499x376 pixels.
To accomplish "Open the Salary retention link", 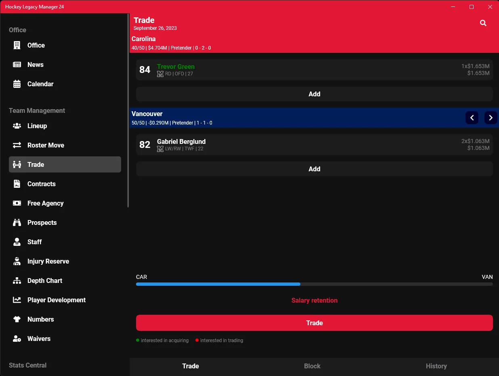I will (314, 300).
